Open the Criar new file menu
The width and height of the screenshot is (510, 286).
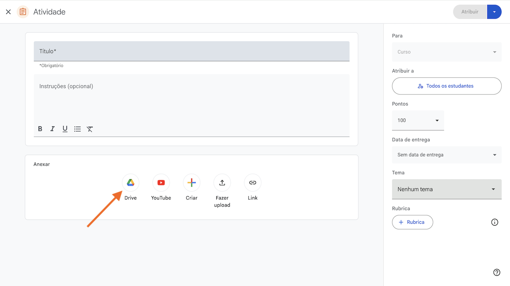[192, 183]
